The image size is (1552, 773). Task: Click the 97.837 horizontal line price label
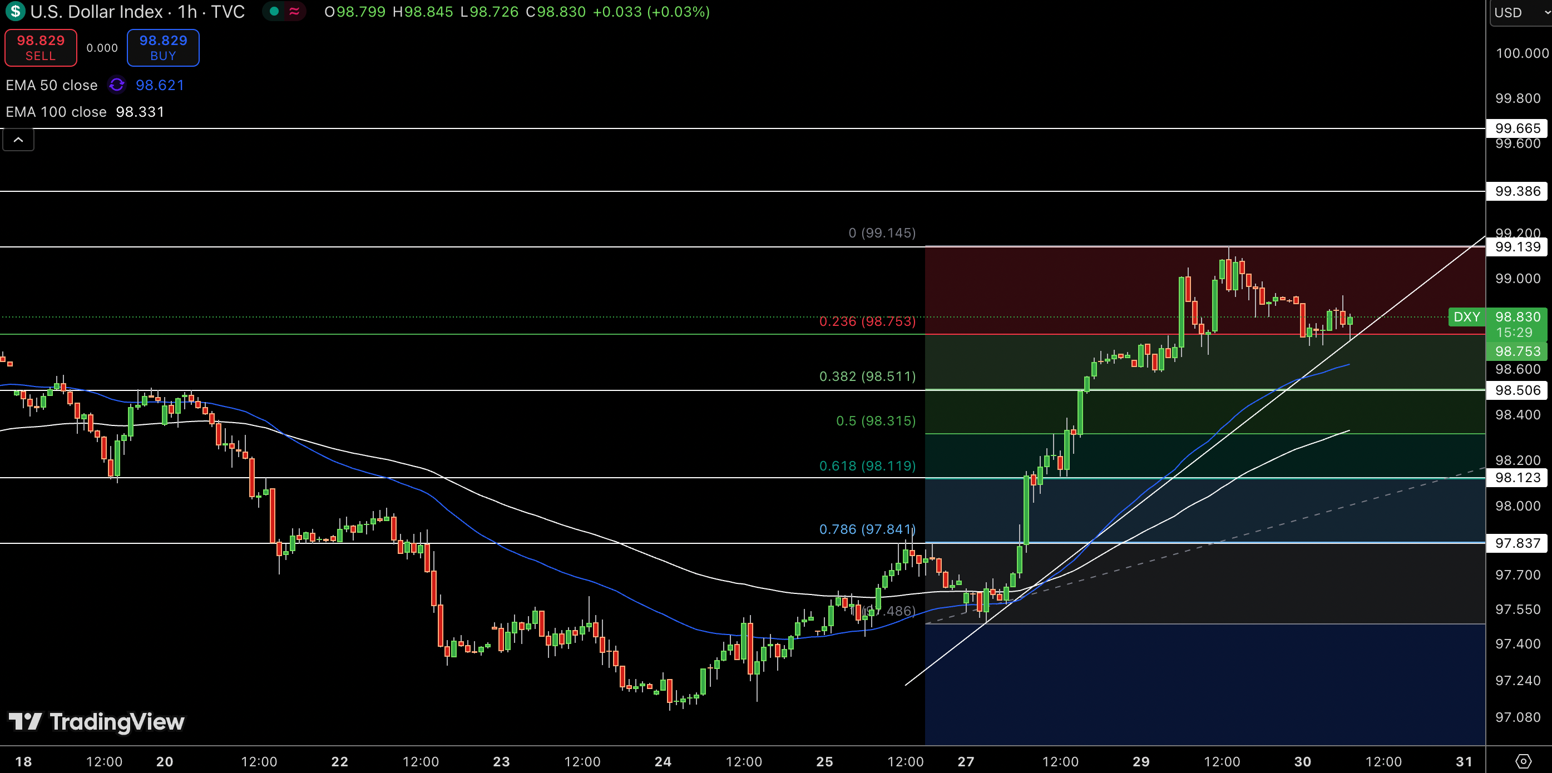pos(1517,543)
